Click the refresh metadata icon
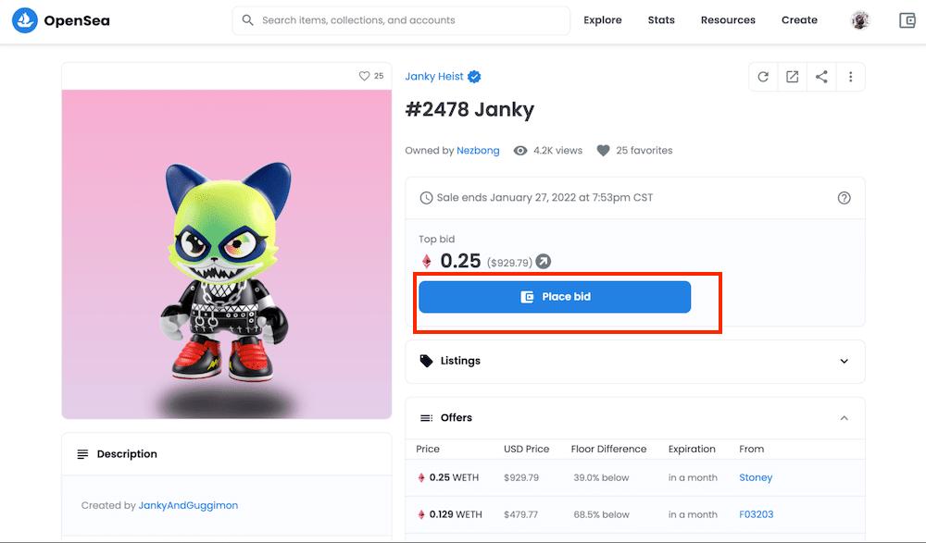 click(x=763, y=77)
